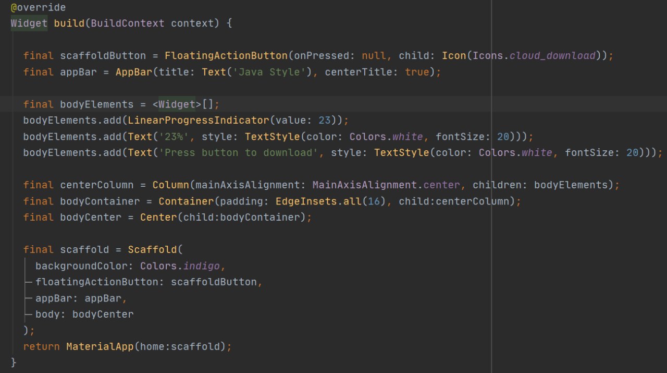Click EdgeInsets.all(16) padding value
This screenshot has width=667, height=373.
331,201
